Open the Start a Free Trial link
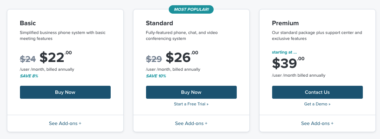This screenshot has height=139, width=380. point(191,104)
